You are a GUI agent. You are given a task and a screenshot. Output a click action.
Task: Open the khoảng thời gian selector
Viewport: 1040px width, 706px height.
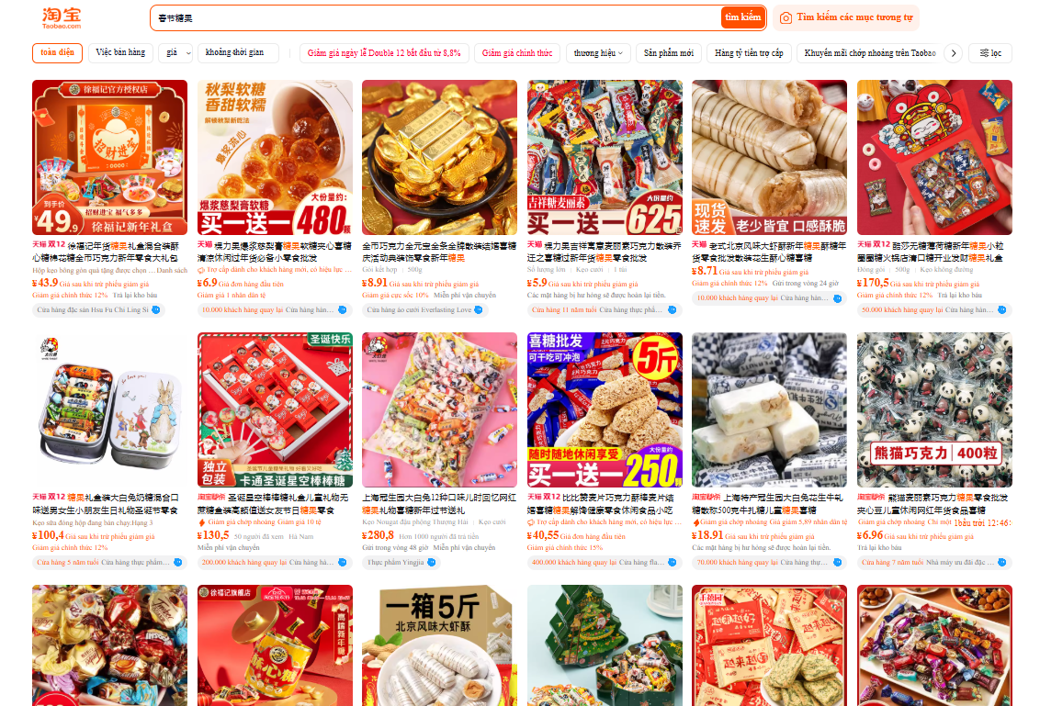pos(238,53)
